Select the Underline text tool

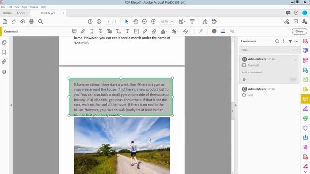(x=92, y=31)
